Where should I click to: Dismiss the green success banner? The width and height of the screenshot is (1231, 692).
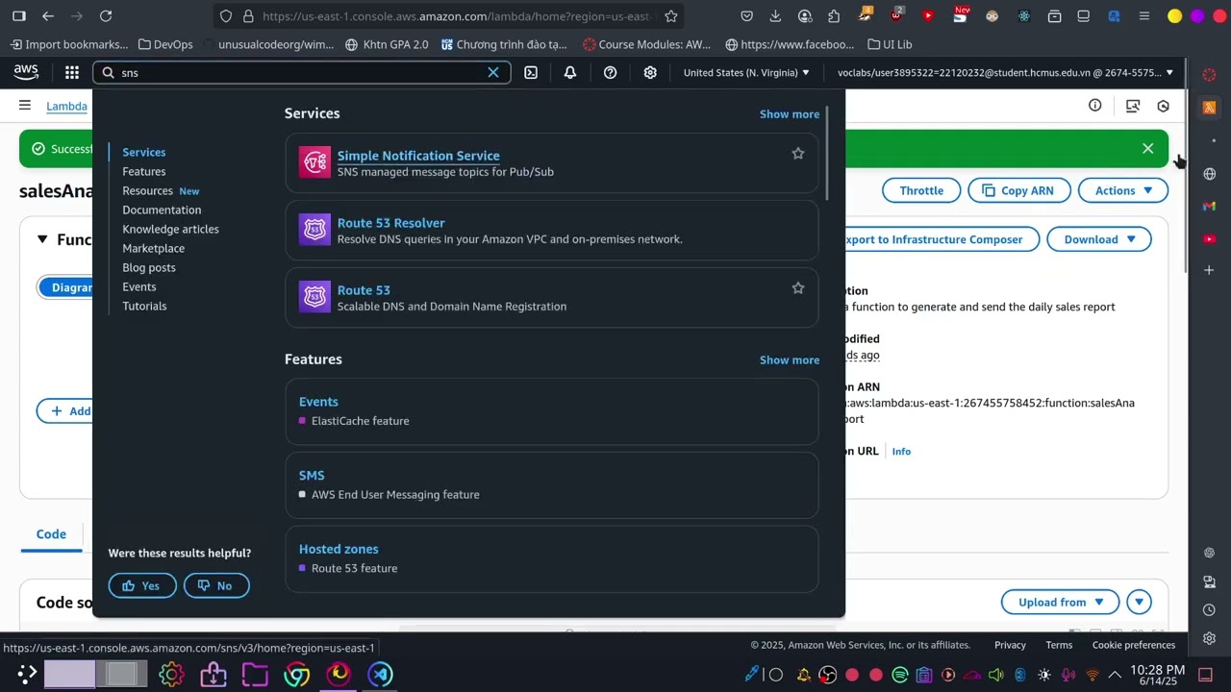tap(1147, 149)
